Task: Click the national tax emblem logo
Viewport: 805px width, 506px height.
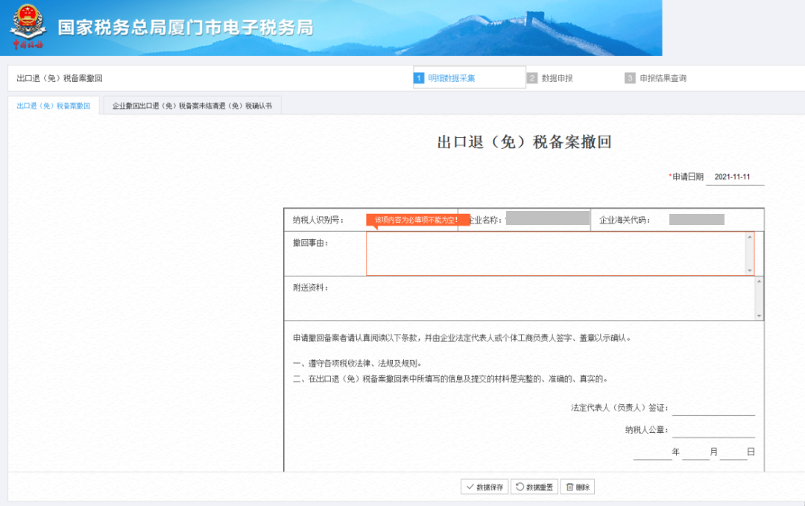Action: [28, 26]
